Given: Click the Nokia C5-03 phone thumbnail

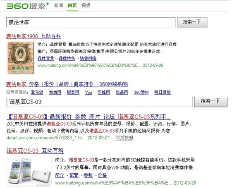Looking at the screenshot, I should tap(29, 171).
